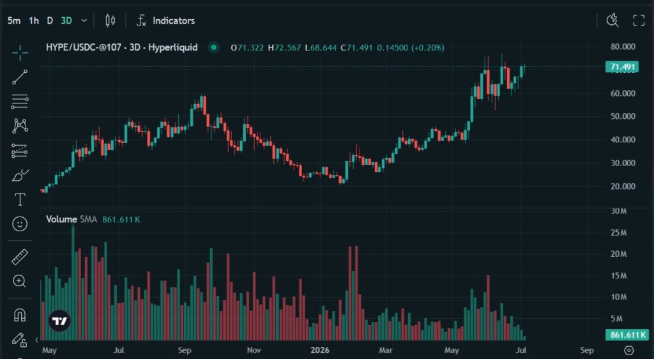Click the low value L68.644
The image size is (654, 359).
(321, 47)
